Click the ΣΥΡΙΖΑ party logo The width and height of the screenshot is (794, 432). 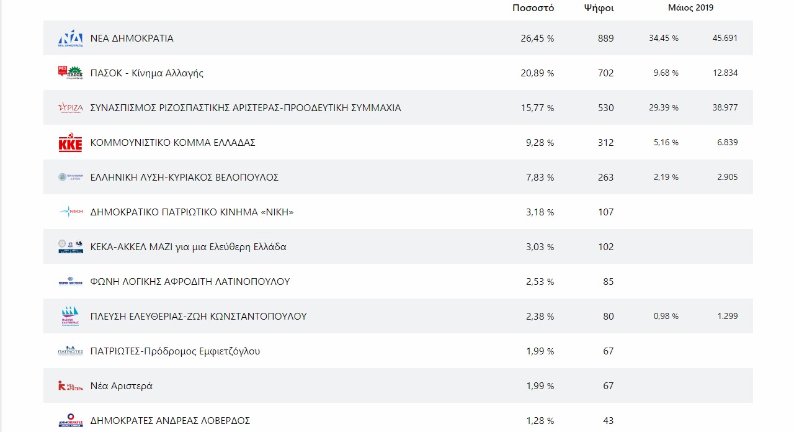pos(70,108)
